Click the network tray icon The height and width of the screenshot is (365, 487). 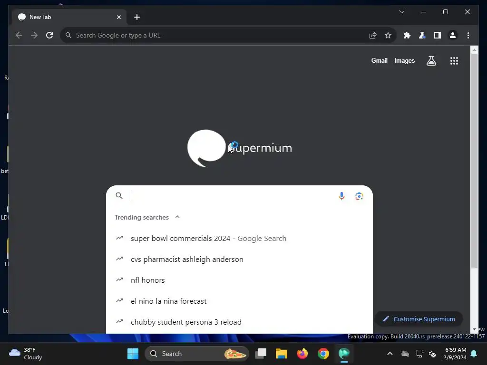tap(420, 354)
